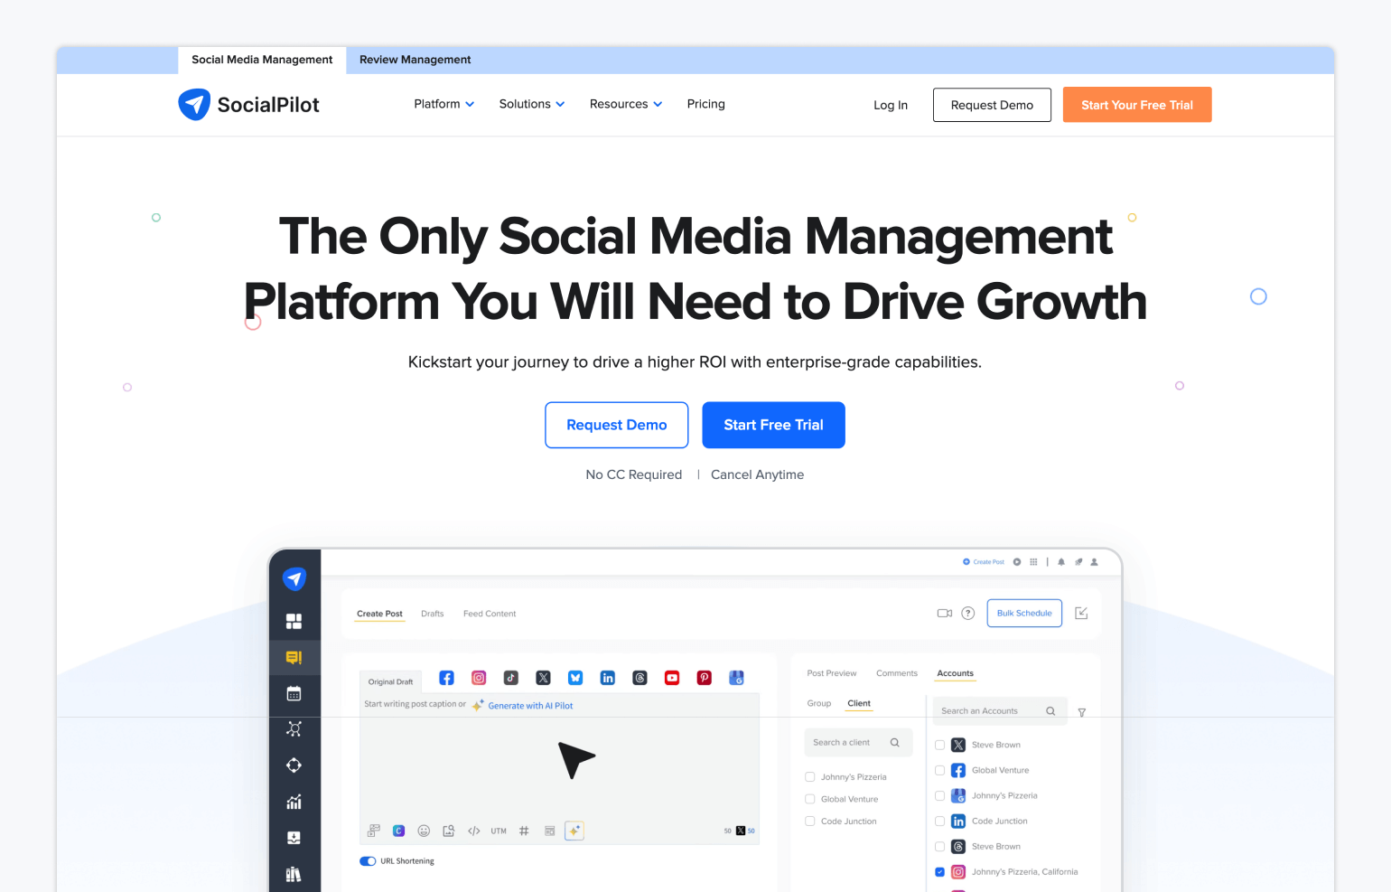This screenshot has height=892, width=1391.
Task: Click the Search a client field
Action: click(858, 743)
